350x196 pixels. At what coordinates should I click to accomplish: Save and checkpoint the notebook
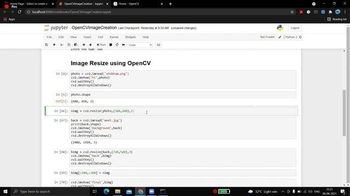point(46,45)
